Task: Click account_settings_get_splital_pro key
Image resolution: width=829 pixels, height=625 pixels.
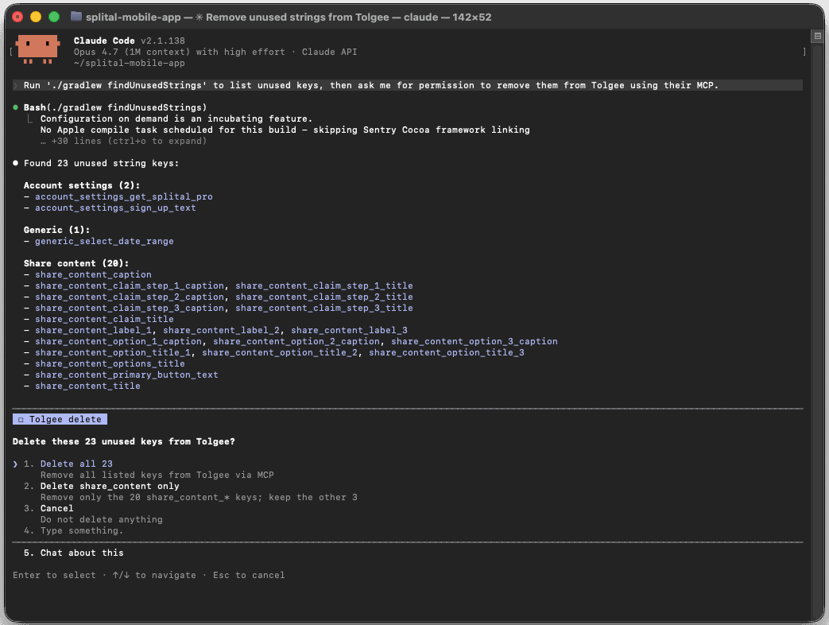Action: point(124,196)
